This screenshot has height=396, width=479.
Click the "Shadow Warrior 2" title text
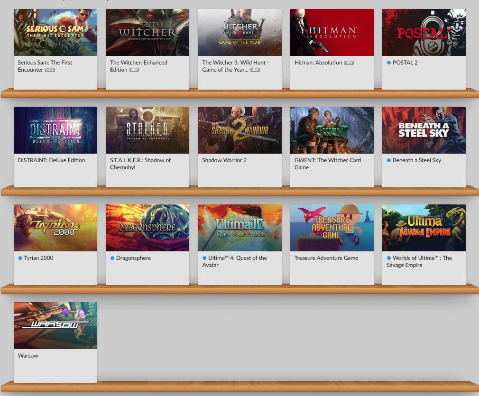point(224,160)
